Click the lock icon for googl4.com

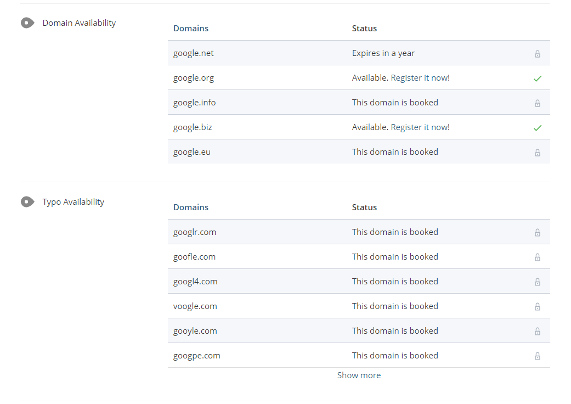pos(538,282)
